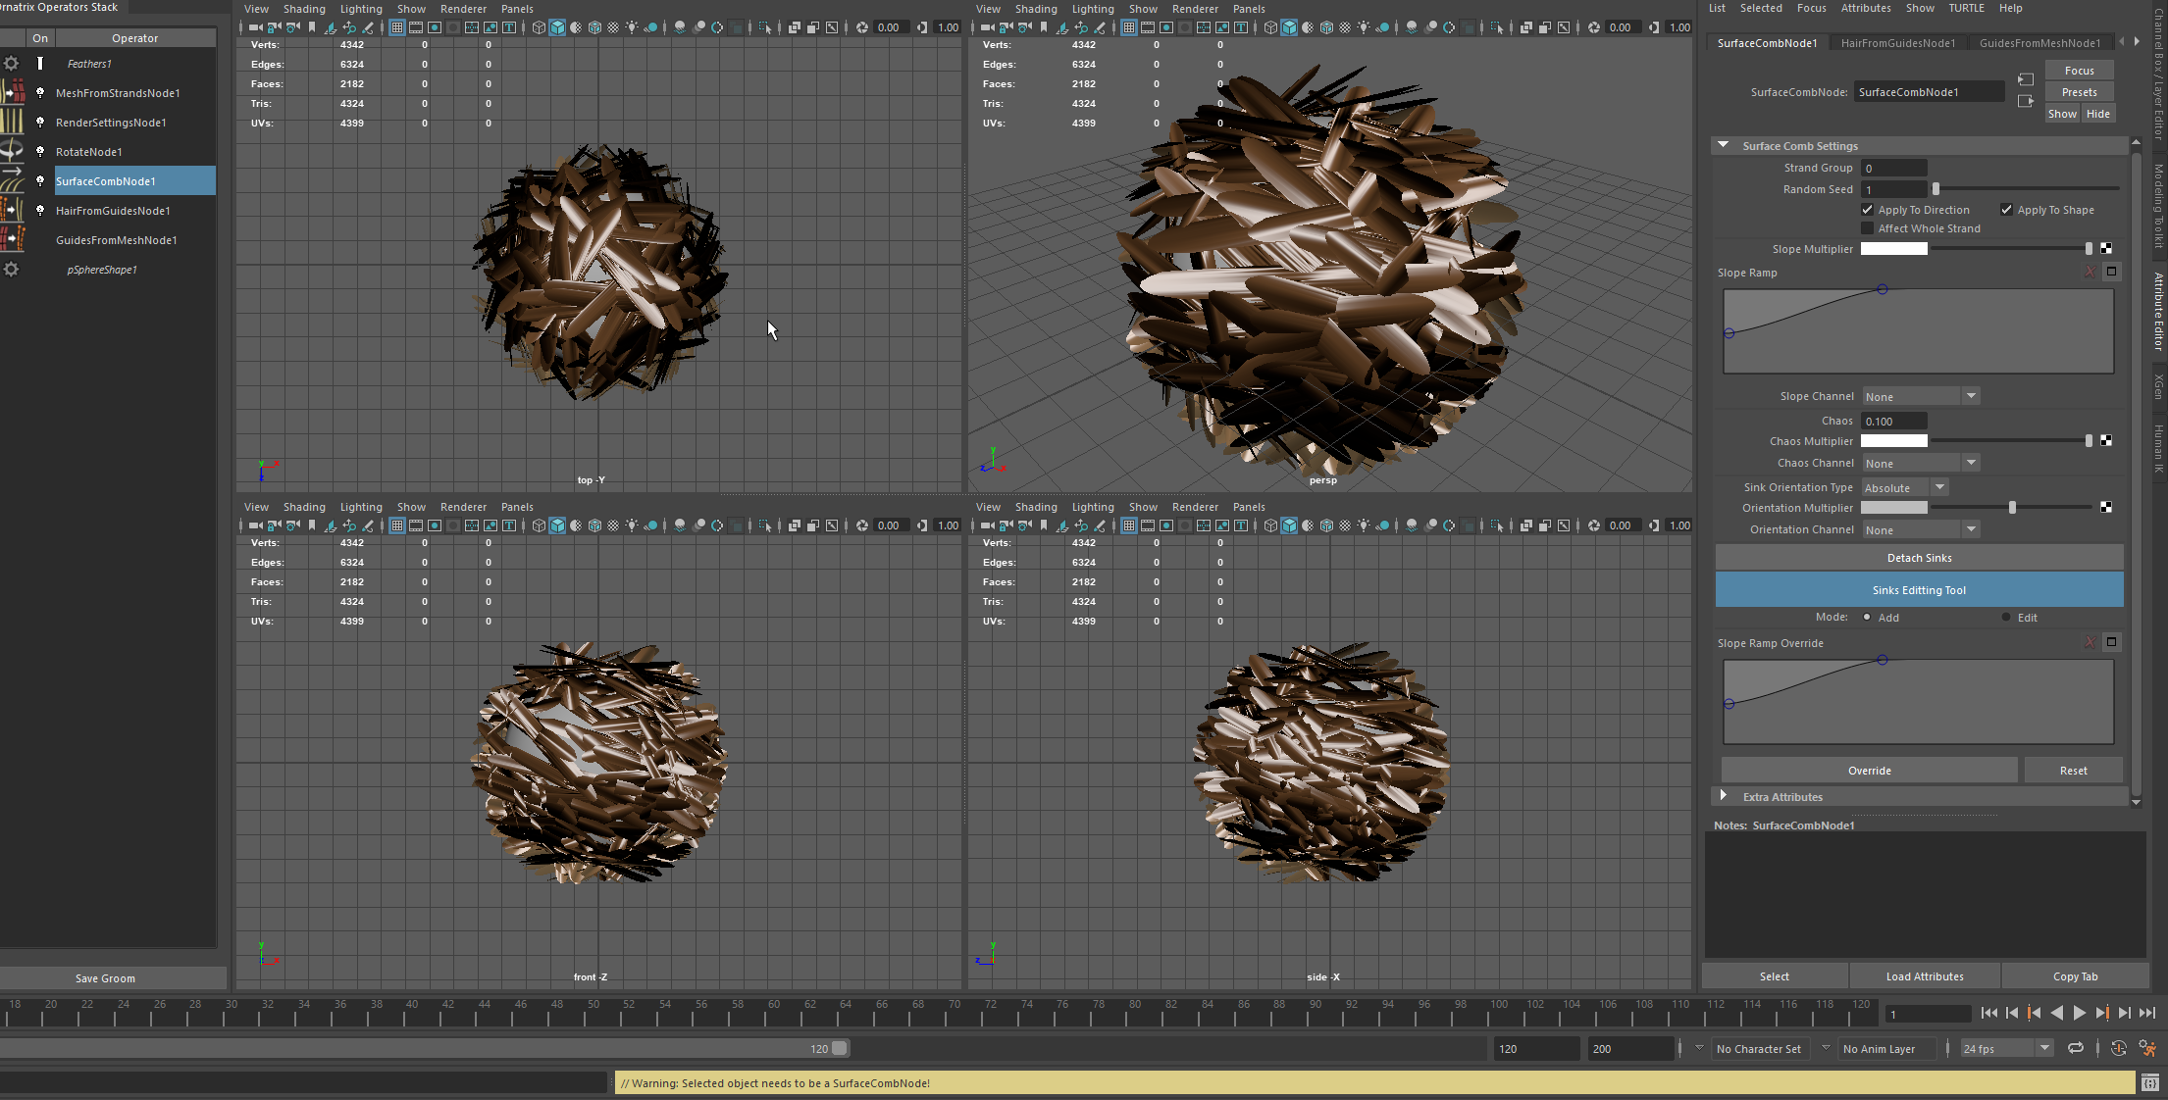2168x1100 pixels.
Task: Adjust the Random Seed slider
Action: coord(1936,189)
